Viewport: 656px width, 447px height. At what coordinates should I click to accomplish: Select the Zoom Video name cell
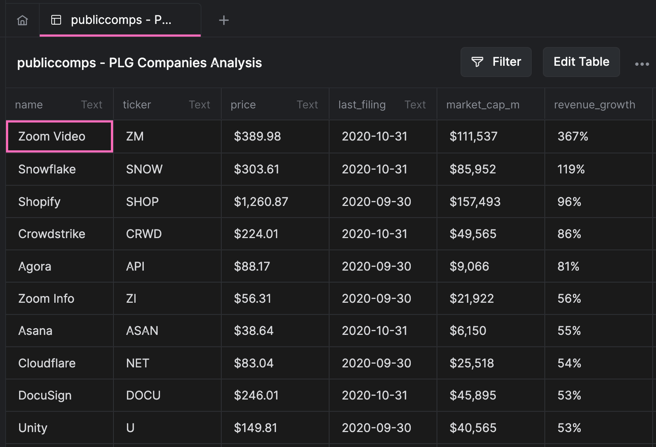60,136
